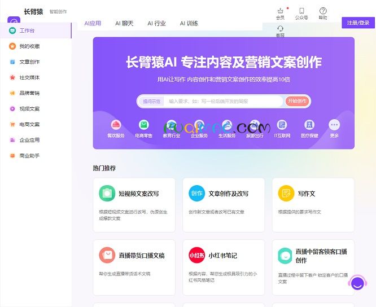This screenshot has width=376, height=307.
Task: Open 商业助手 in the sidebar
Action: (36, 156)
